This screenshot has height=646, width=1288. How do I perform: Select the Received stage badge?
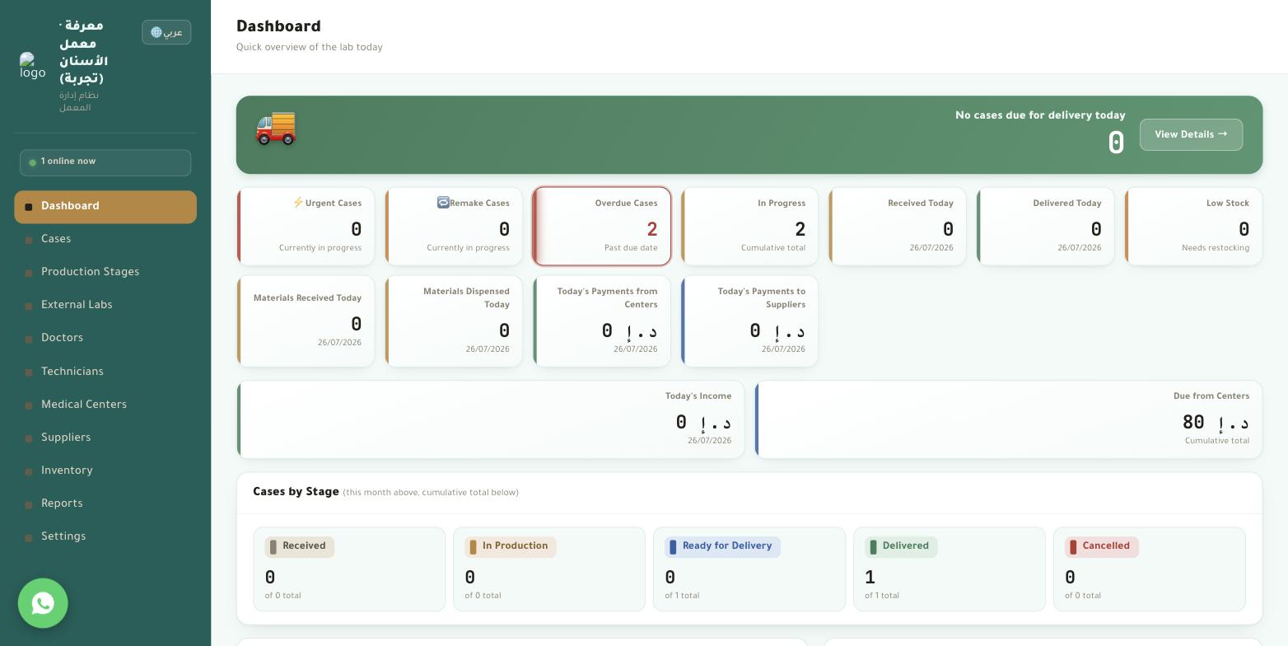[300, 546]
